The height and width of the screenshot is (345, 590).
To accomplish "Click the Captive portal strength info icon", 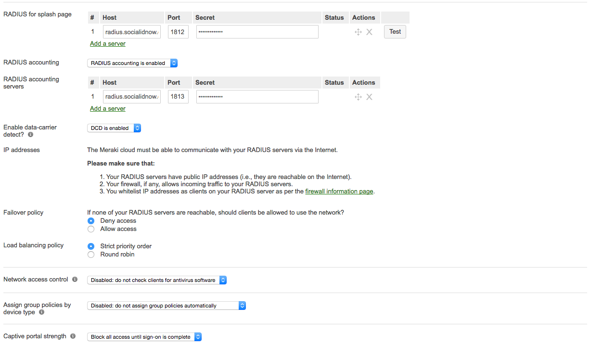I will pyautogui.click(x=72, y=336).
